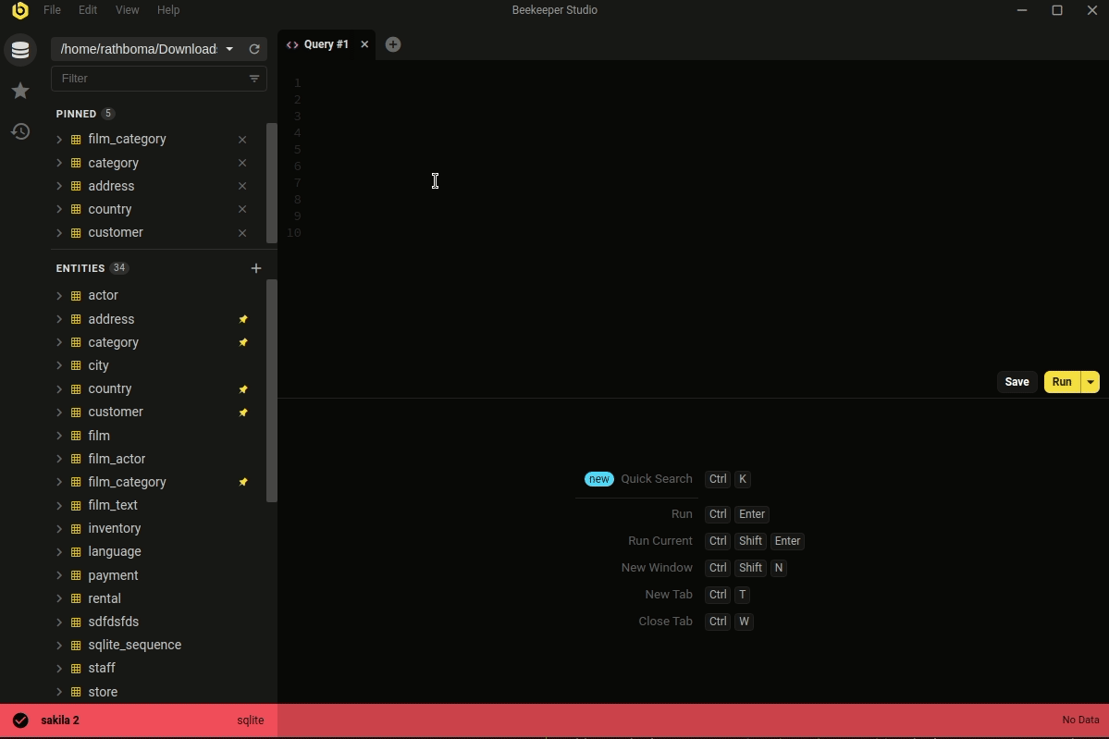Unpin country from the pinned list

click(242, 209)
